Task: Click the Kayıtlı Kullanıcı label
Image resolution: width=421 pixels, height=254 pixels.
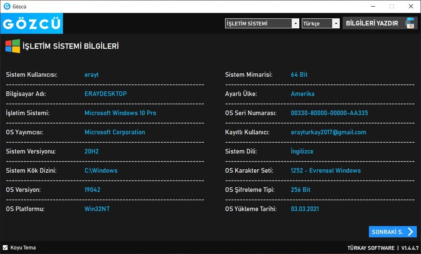Action: [x=247, y=132]
